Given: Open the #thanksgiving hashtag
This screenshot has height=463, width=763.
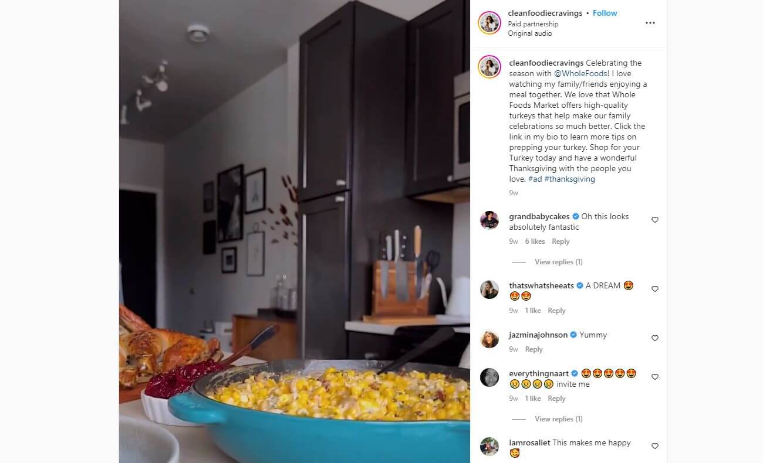Looking at the screenshot, I should pyautogui.click(x=569, y=179).
